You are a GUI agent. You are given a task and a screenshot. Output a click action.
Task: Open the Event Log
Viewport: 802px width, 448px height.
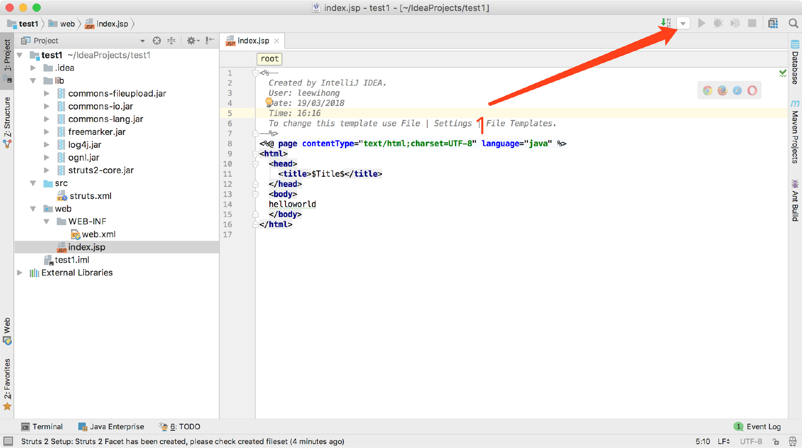(763, 426)
